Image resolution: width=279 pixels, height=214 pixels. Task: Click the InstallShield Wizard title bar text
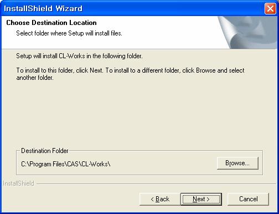pyautogui.click(x=43, y=8)
